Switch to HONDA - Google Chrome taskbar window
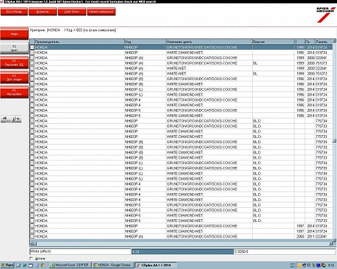 click(113, 265)
